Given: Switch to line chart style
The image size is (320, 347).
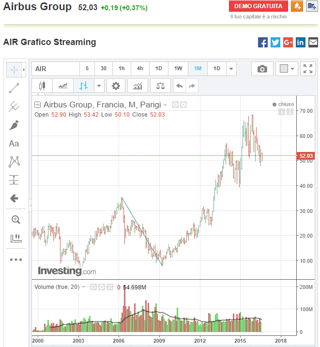Looking at the screenshot, I should (63, 86).
